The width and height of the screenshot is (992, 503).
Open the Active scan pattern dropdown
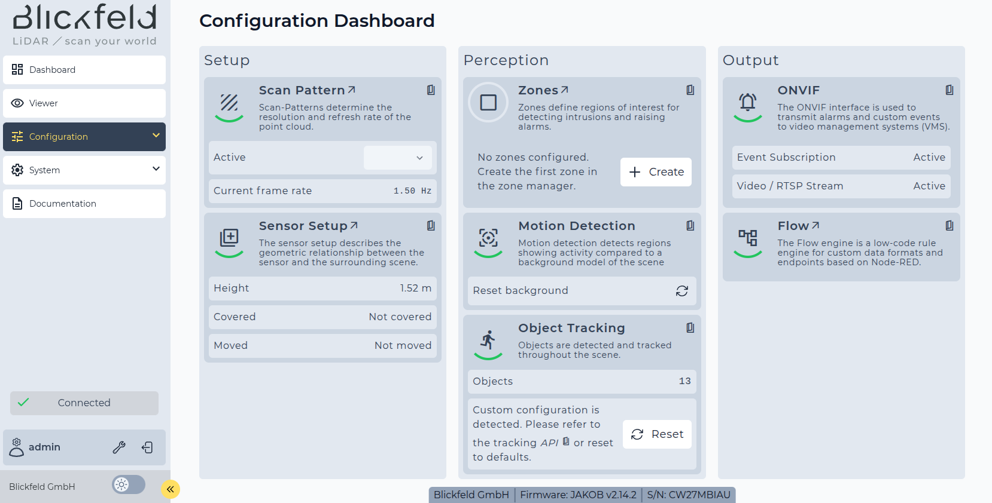click(398, 158)
